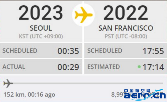Click the PST (UTC -08:00) timezone text
Image resolution: width=167 pixels, height=102 pixels.
point(126,37)
